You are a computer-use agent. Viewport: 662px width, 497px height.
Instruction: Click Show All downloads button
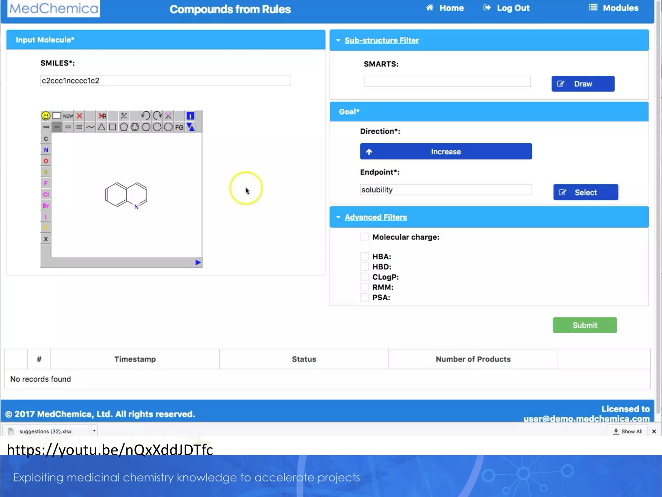627,431
